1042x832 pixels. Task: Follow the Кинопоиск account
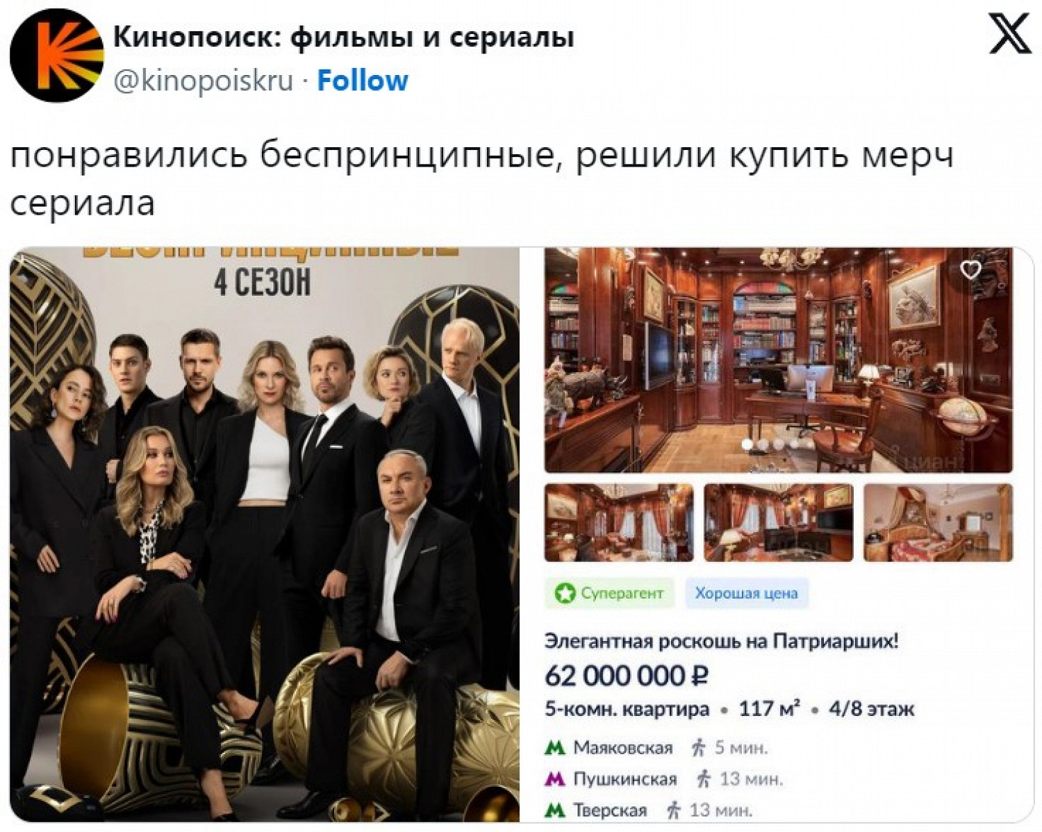point(363,81)
